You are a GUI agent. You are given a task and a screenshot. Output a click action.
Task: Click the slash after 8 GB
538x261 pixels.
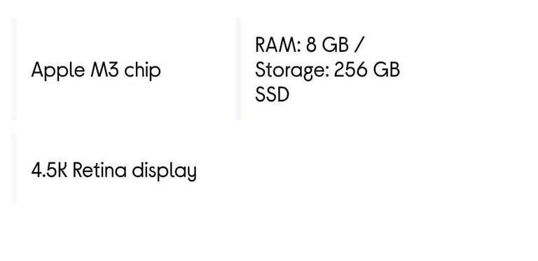coord(359,45)
